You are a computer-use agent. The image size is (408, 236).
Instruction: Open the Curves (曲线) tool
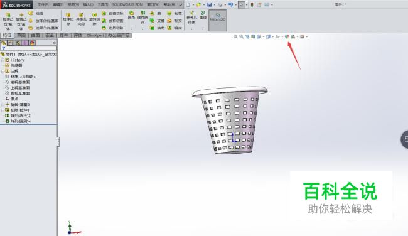tap(203, 15)
